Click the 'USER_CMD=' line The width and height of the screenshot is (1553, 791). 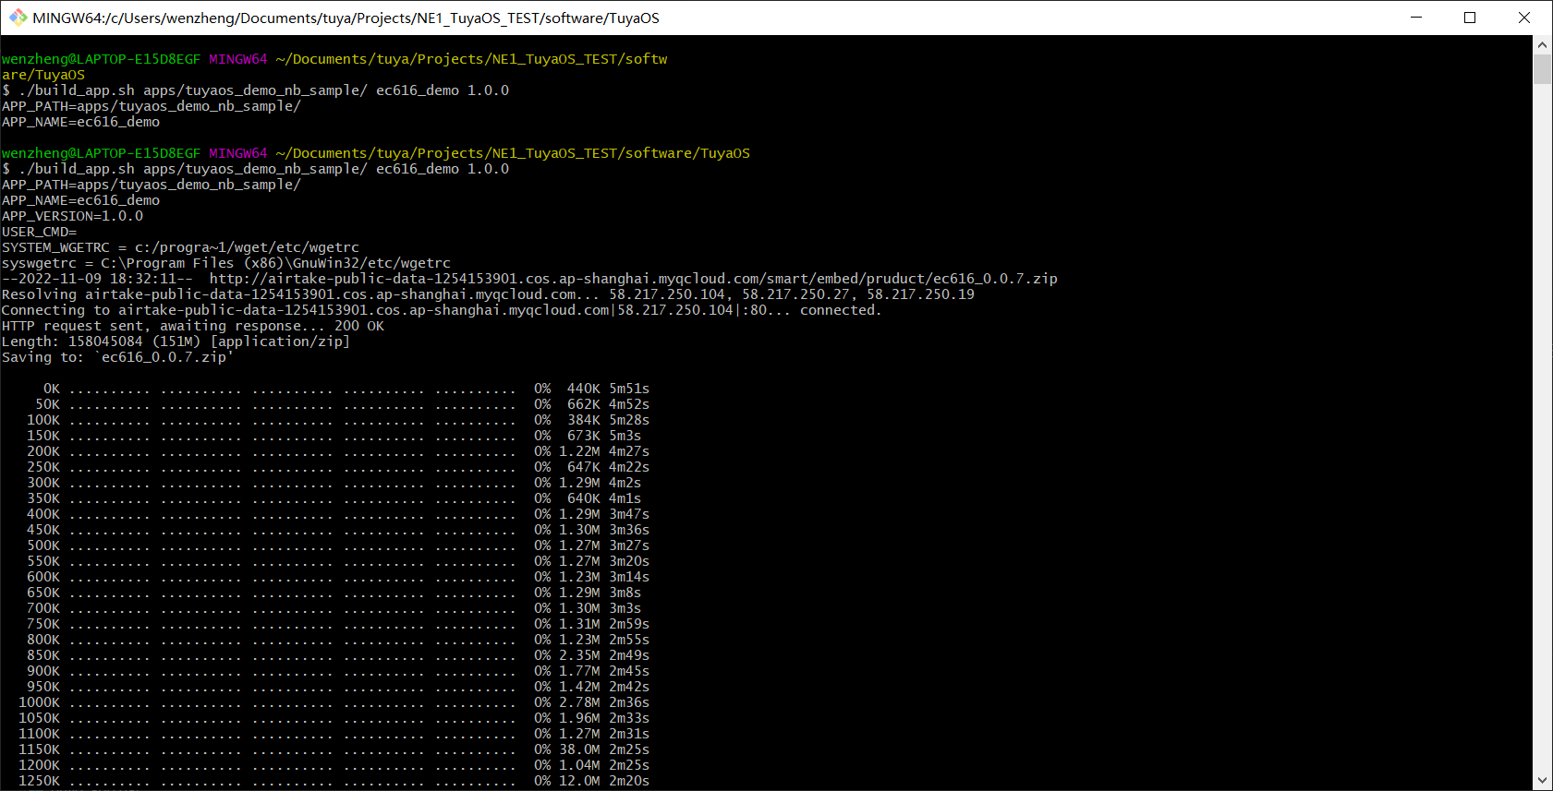40,232
